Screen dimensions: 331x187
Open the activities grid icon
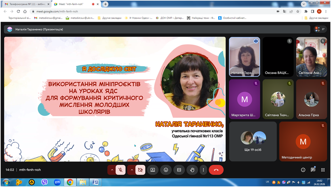coord(323,170)
